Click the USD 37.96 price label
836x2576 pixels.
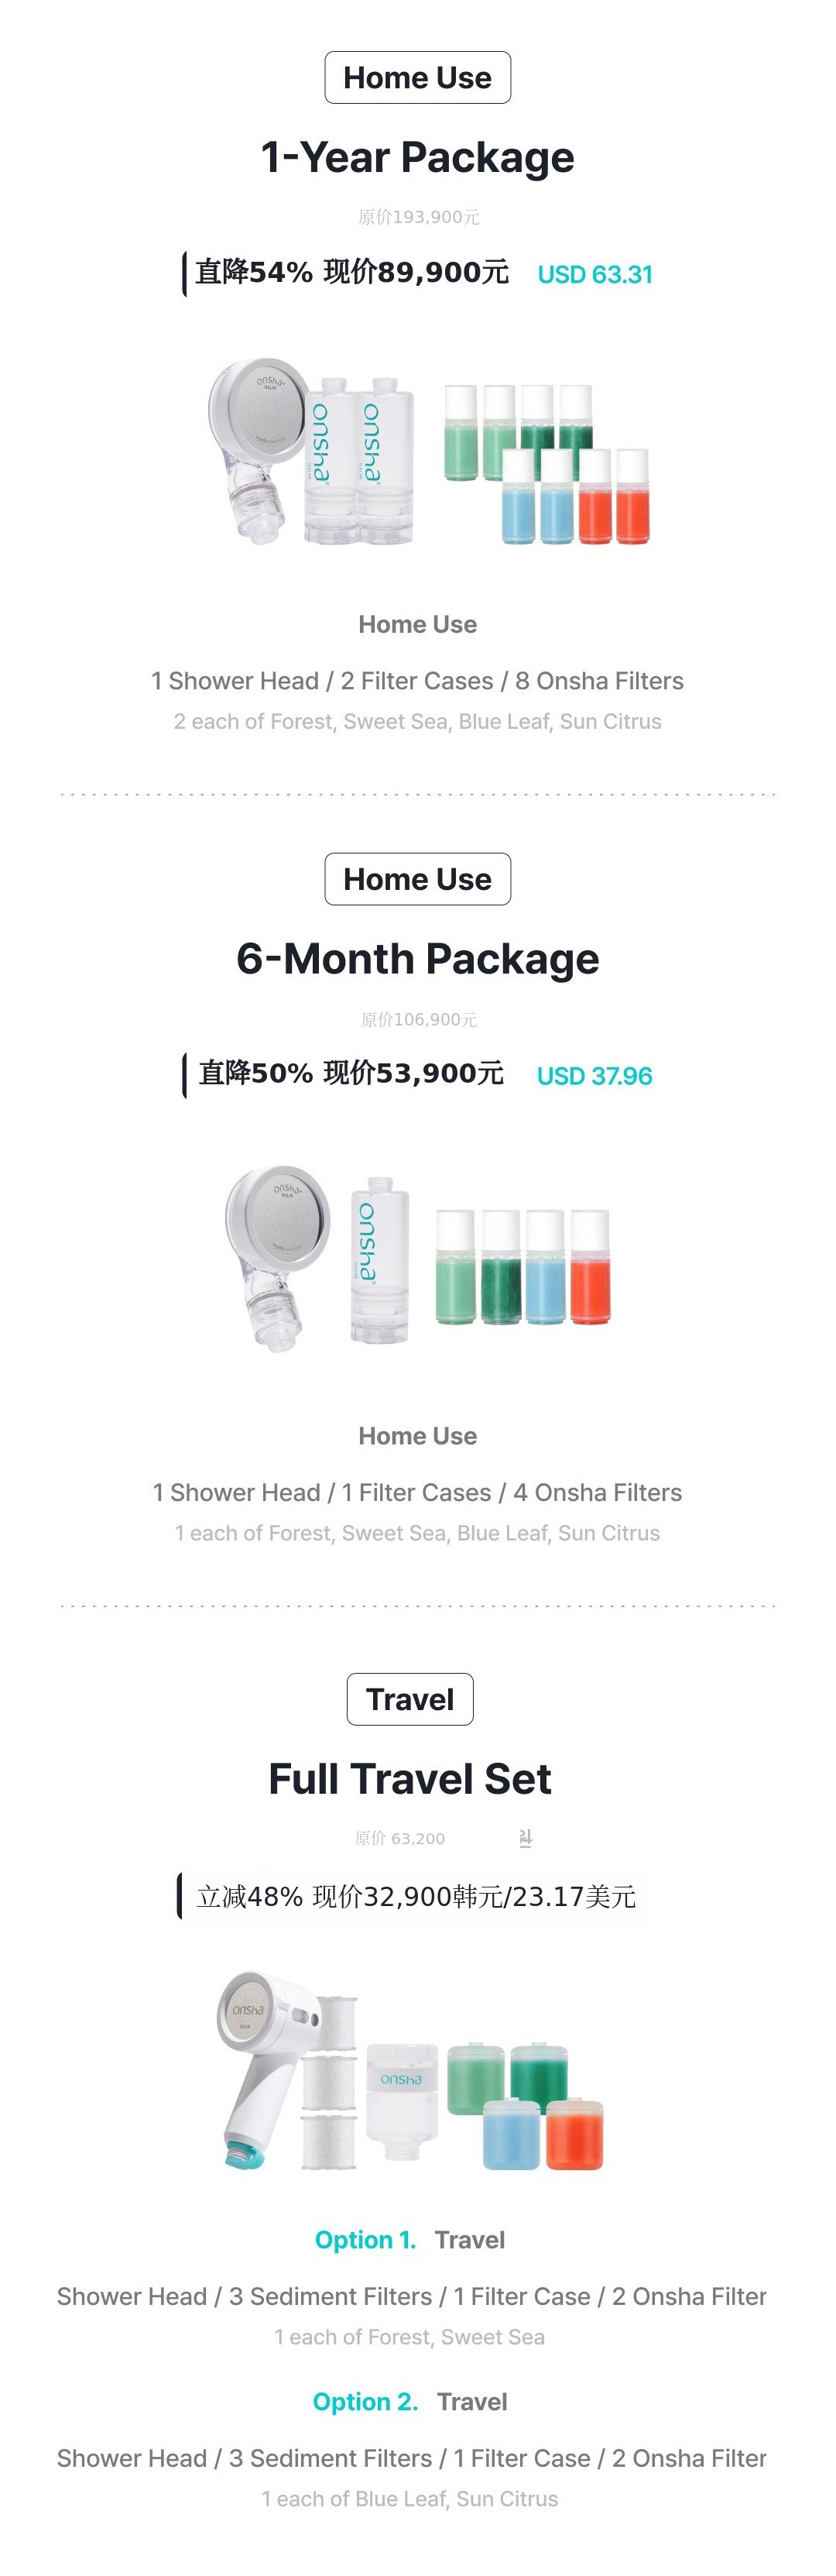[x=594, y=1076]
